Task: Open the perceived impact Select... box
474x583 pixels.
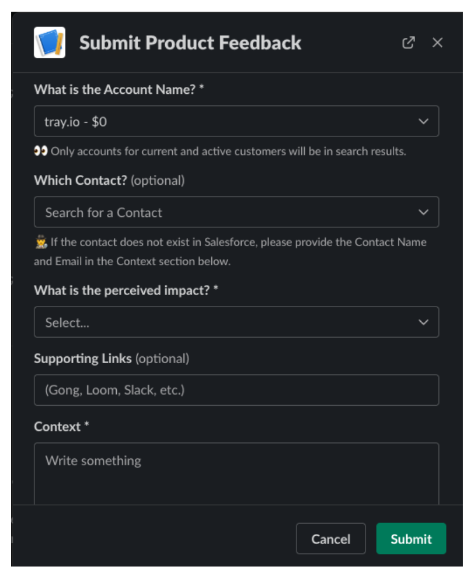Action: [236, 322]
